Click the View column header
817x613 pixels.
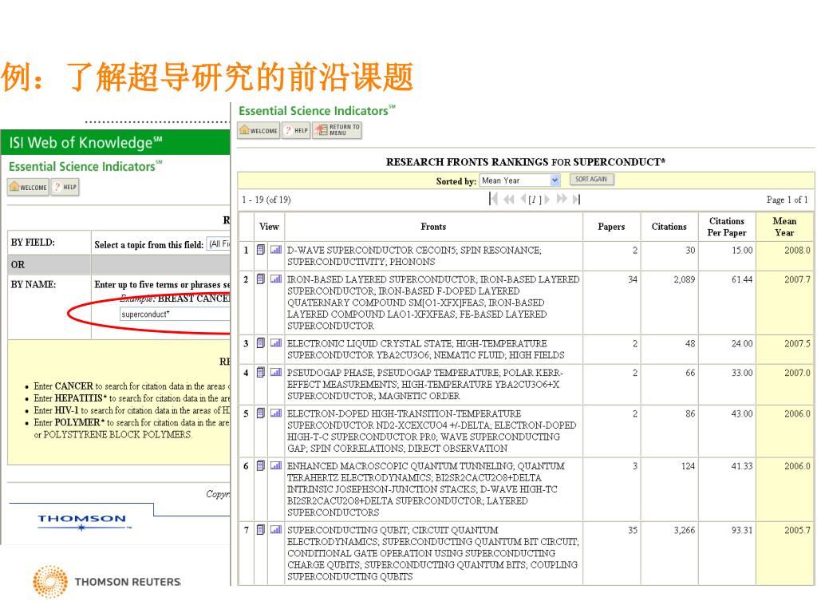(x=269, y=227)
